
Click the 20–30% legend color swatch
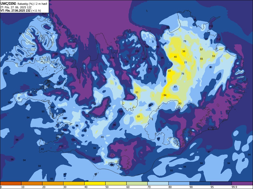53,183
